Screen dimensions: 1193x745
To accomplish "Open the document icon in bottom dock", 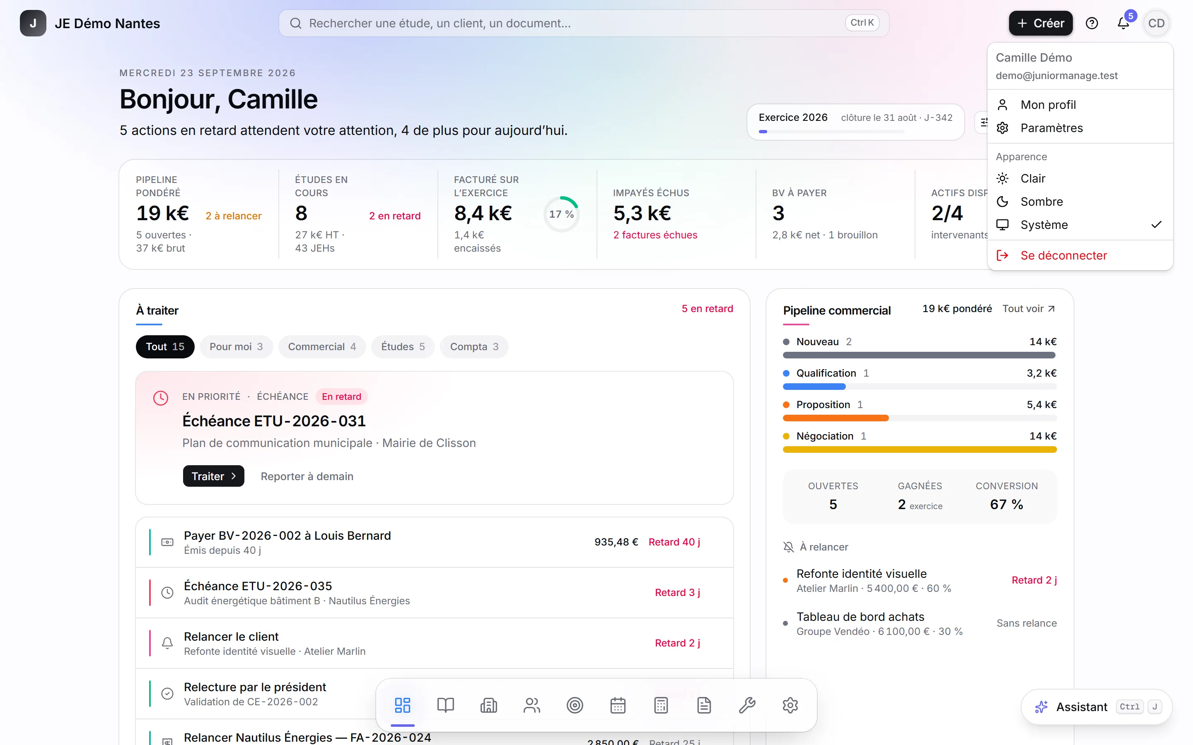I will 704,705.
